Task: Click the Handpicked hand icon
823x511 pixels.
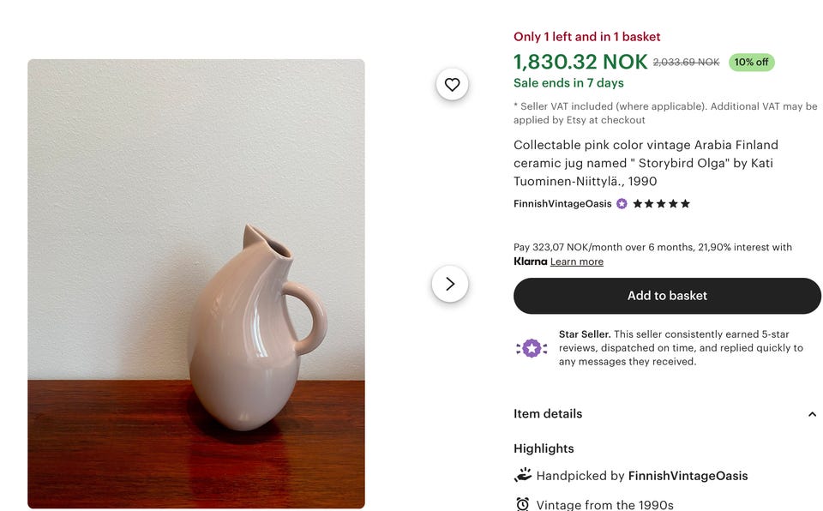Action: tap(523, 475)
